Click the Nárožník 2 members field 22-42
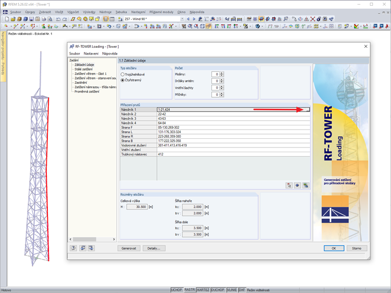The height and width of the screenshot is (293, 391). [234, 114]
